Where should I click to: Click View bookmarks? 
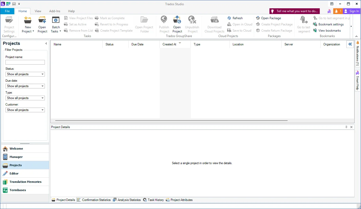[x=327, y=31]
